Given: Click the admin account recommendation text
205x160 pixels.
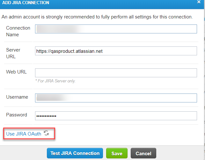Looking at the screenshot, I should pos(97,17).
